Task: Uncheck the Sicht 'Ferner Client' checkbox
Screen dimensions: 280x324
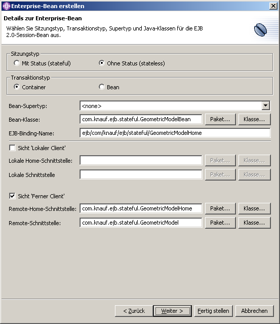Action: [x=12, y=196]
